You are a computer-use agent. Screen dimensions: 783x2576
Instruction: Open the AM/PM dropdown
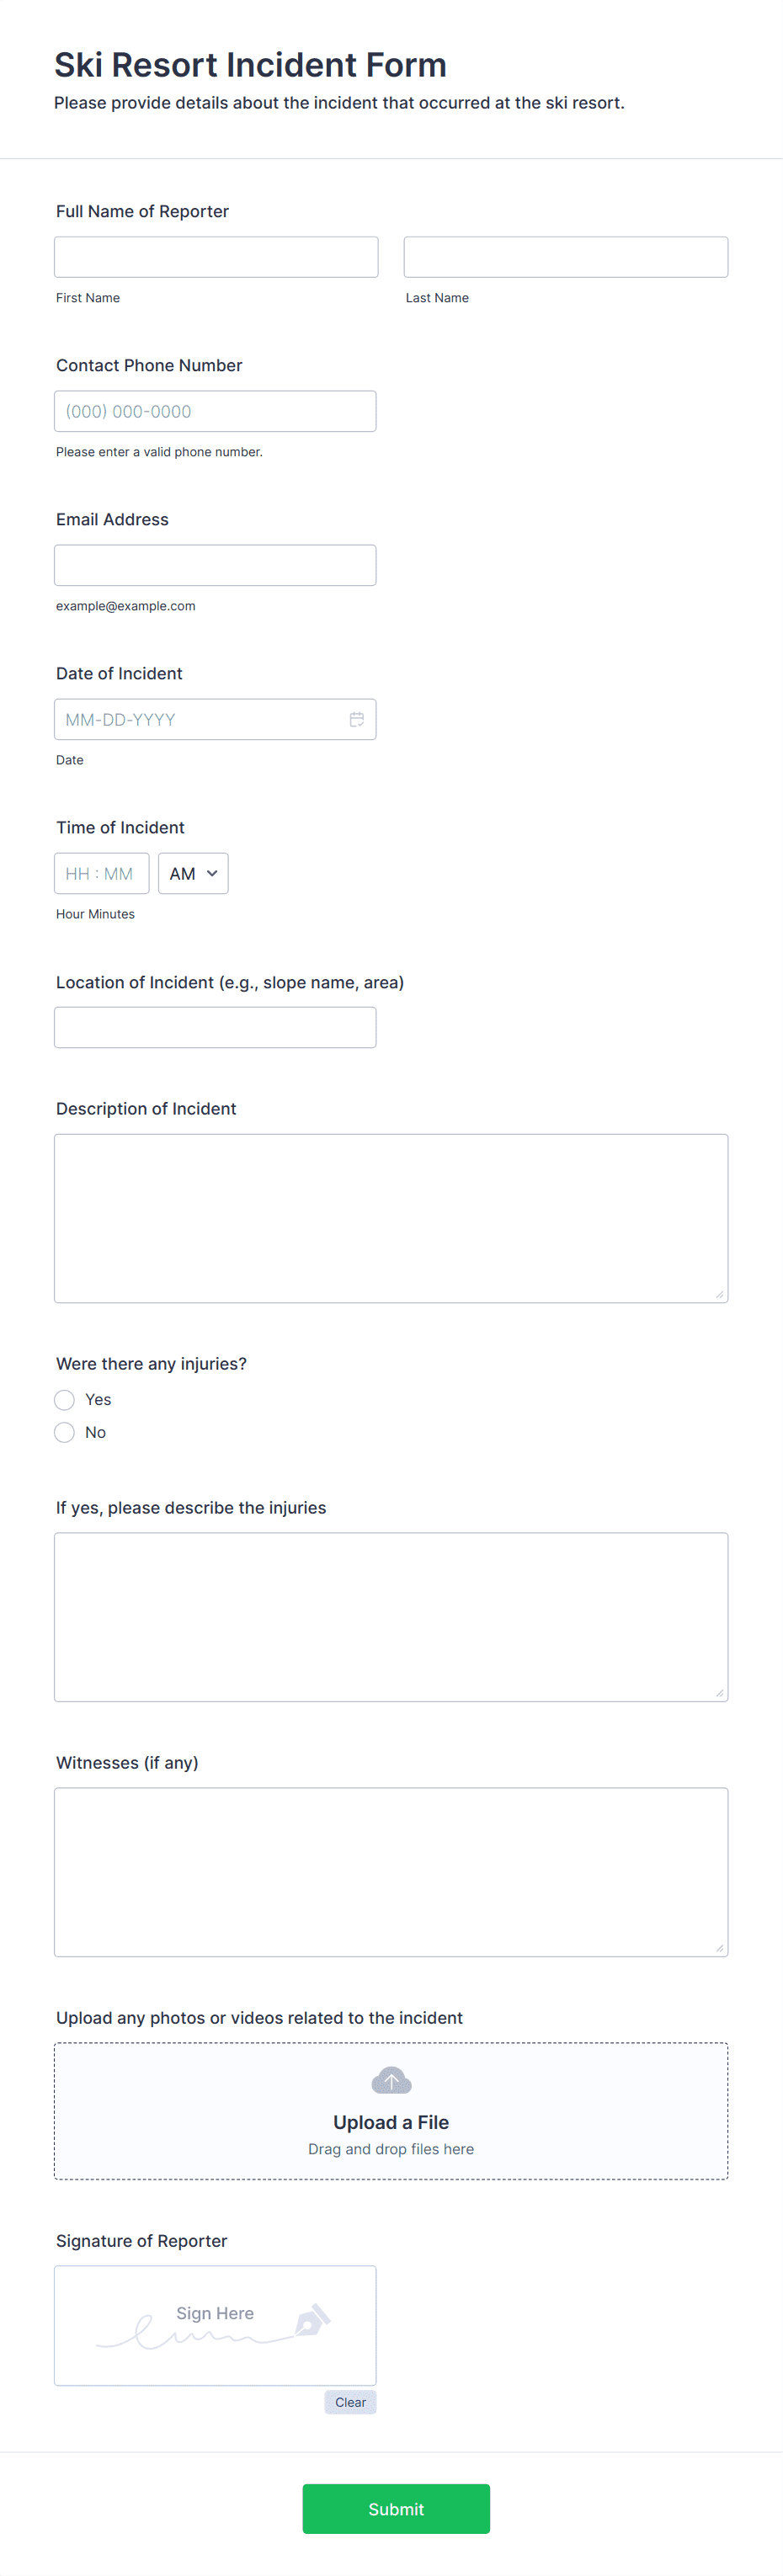(x=193, y=873)
